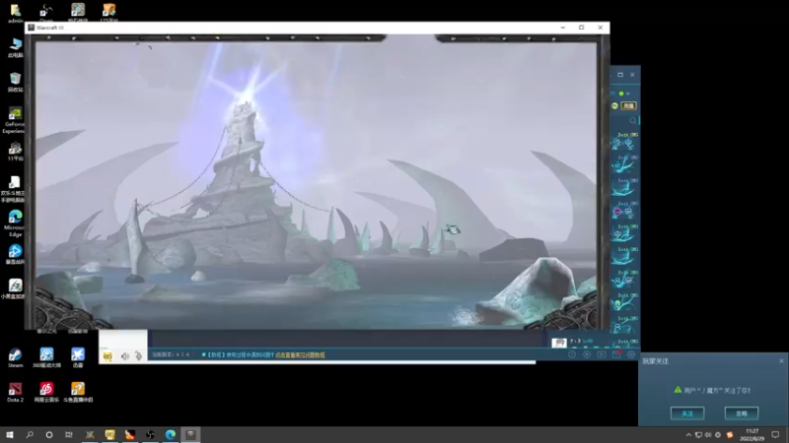This screenshot has width=789, height=443.
Task: Launch the Dota 2 desktop shortcut
Action: [x=15, y=392]
